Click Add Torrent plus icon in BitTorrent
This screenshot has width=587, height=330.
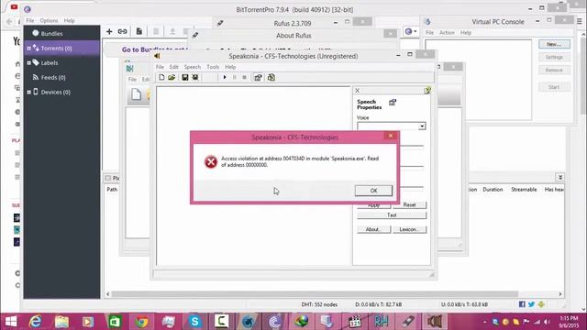pyautogui.click(x=109, y=31)
